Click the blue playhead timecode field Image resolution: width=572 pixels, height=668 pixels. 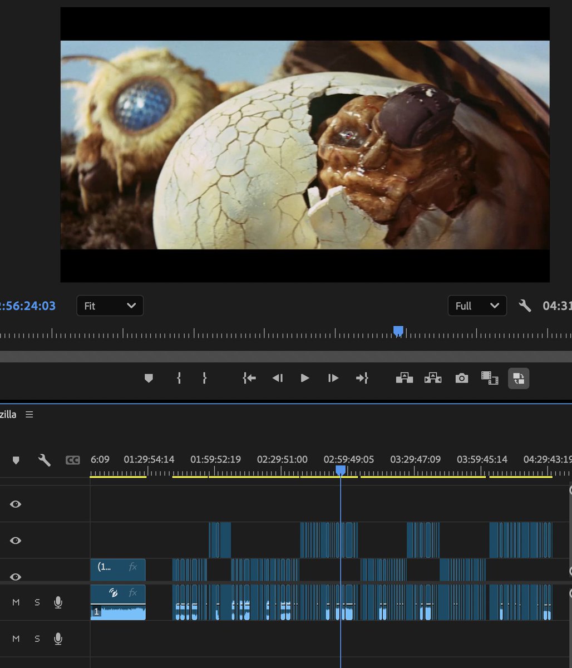tap(28, 306)
